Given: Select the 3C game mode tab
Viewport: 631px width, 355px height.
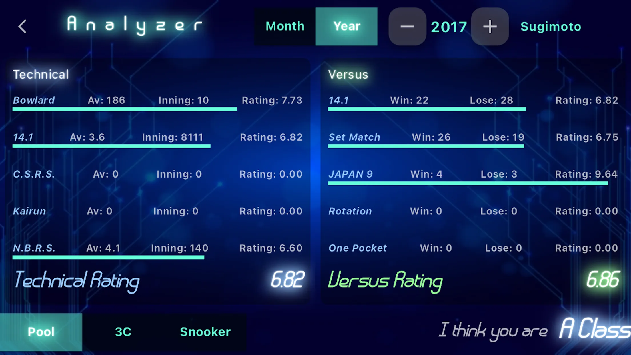Looking at the screenshot, I should click(x=123, y=332).
